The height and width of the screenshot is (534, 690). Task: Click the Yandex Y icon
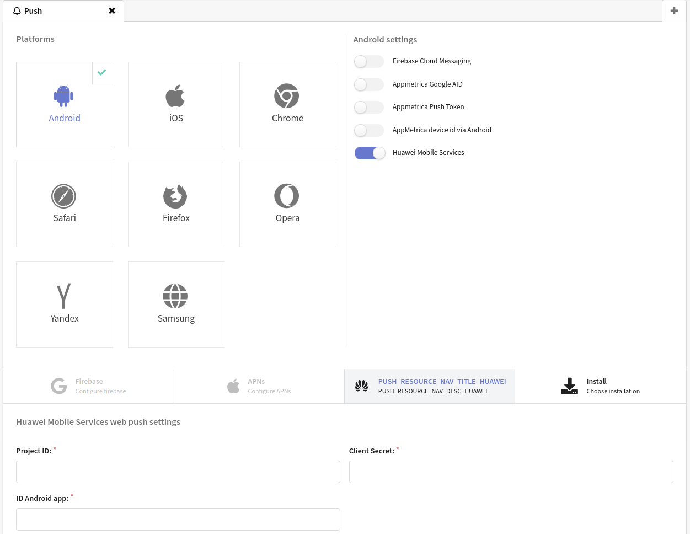coord(64,296)
